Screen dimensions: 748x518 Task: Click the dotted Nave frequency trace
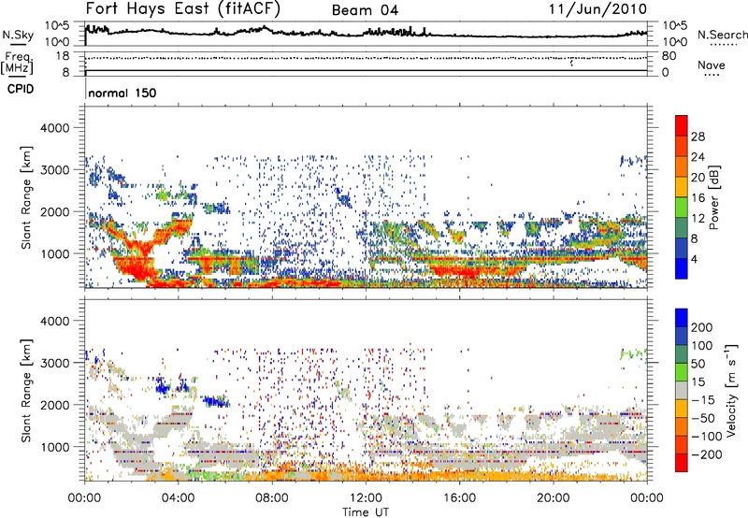click(366, 58)
